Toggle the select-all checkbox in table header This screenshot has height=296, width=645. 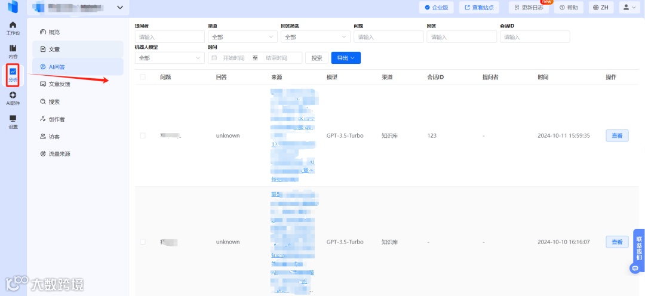[x=143, y=77]
